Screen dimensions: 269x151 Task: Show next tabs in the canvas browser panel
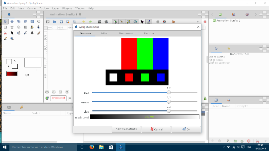[x=256, y=14]
